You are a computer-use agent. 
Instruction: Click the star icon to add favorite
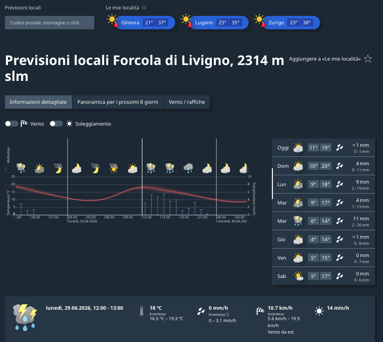(368, 59)
